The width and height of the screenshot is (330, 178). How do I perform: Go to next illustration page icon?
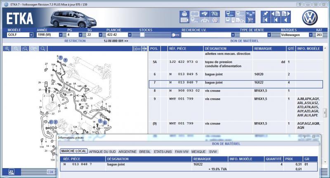pyautogui.click(x=286, y=14)
